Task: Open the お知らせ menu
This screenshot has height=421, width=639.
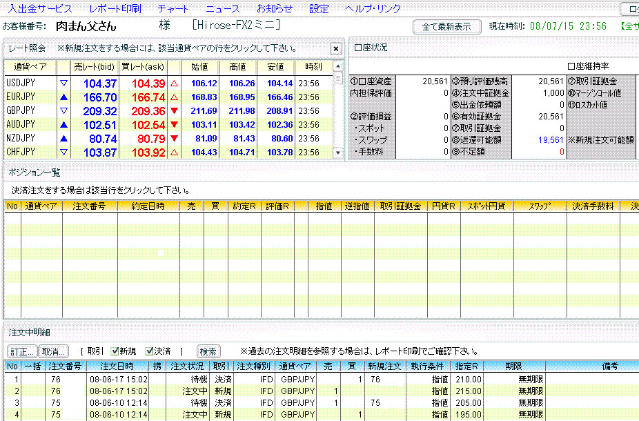Action: pos(275,8)
